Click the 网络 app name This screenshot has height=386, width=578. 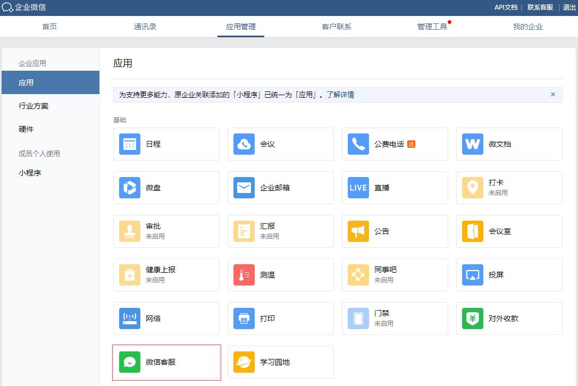pyautogui.click(x=153, y=318)
